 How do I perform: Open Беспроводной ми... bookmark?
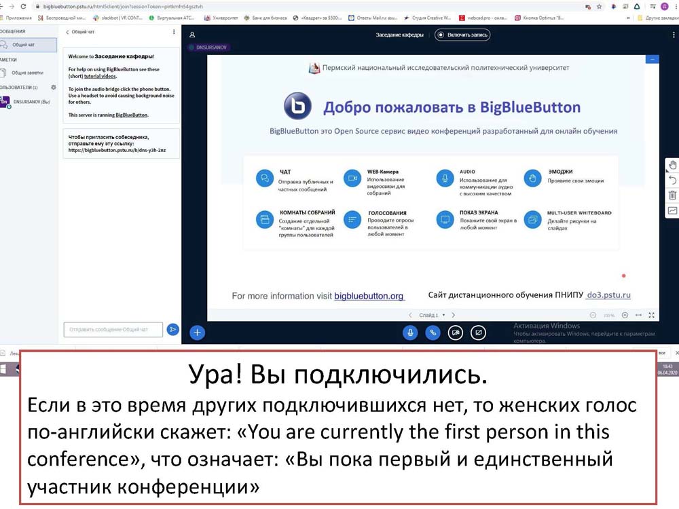(62, 18)
